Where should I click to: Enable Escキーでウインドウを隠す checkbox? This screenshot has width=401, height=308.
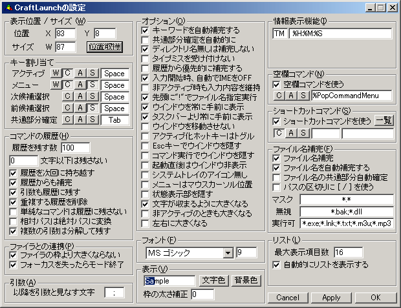pos(145,146)
